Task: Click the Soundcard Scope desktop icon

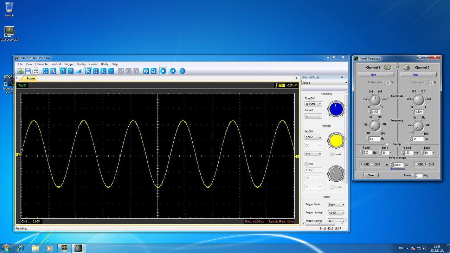Action: [x=8, y=84]
